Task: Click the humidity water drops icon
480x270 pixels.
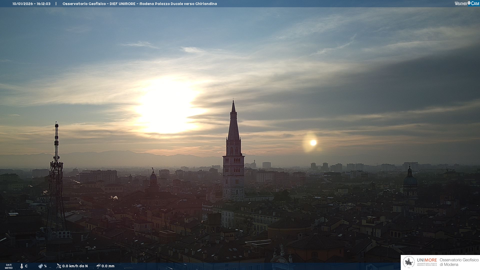Action: [x=40, y=266]
